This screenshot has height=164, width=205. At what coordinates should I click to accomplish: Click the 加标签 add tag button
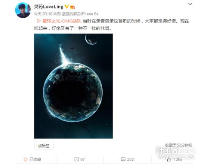coord(44,146)
